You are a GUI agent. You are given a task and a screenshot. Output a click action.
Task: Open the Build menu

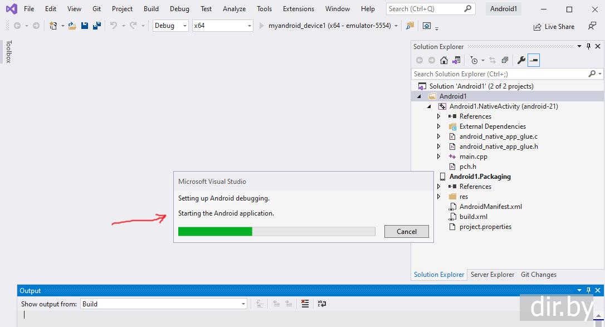click(x=151, y=9)
